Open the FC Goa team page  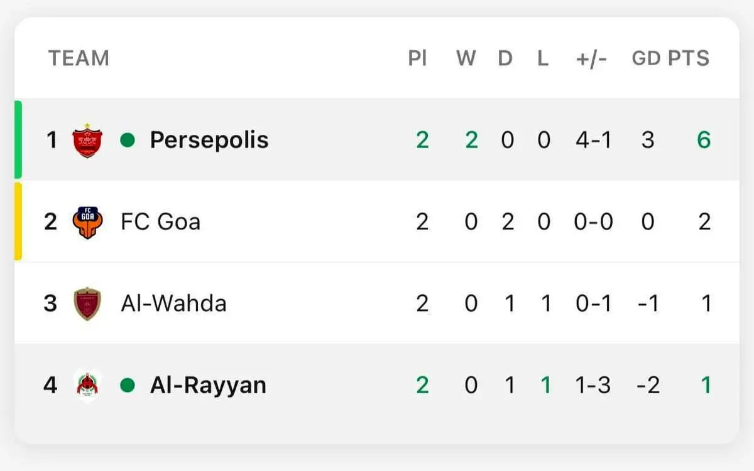pos(160,221)
